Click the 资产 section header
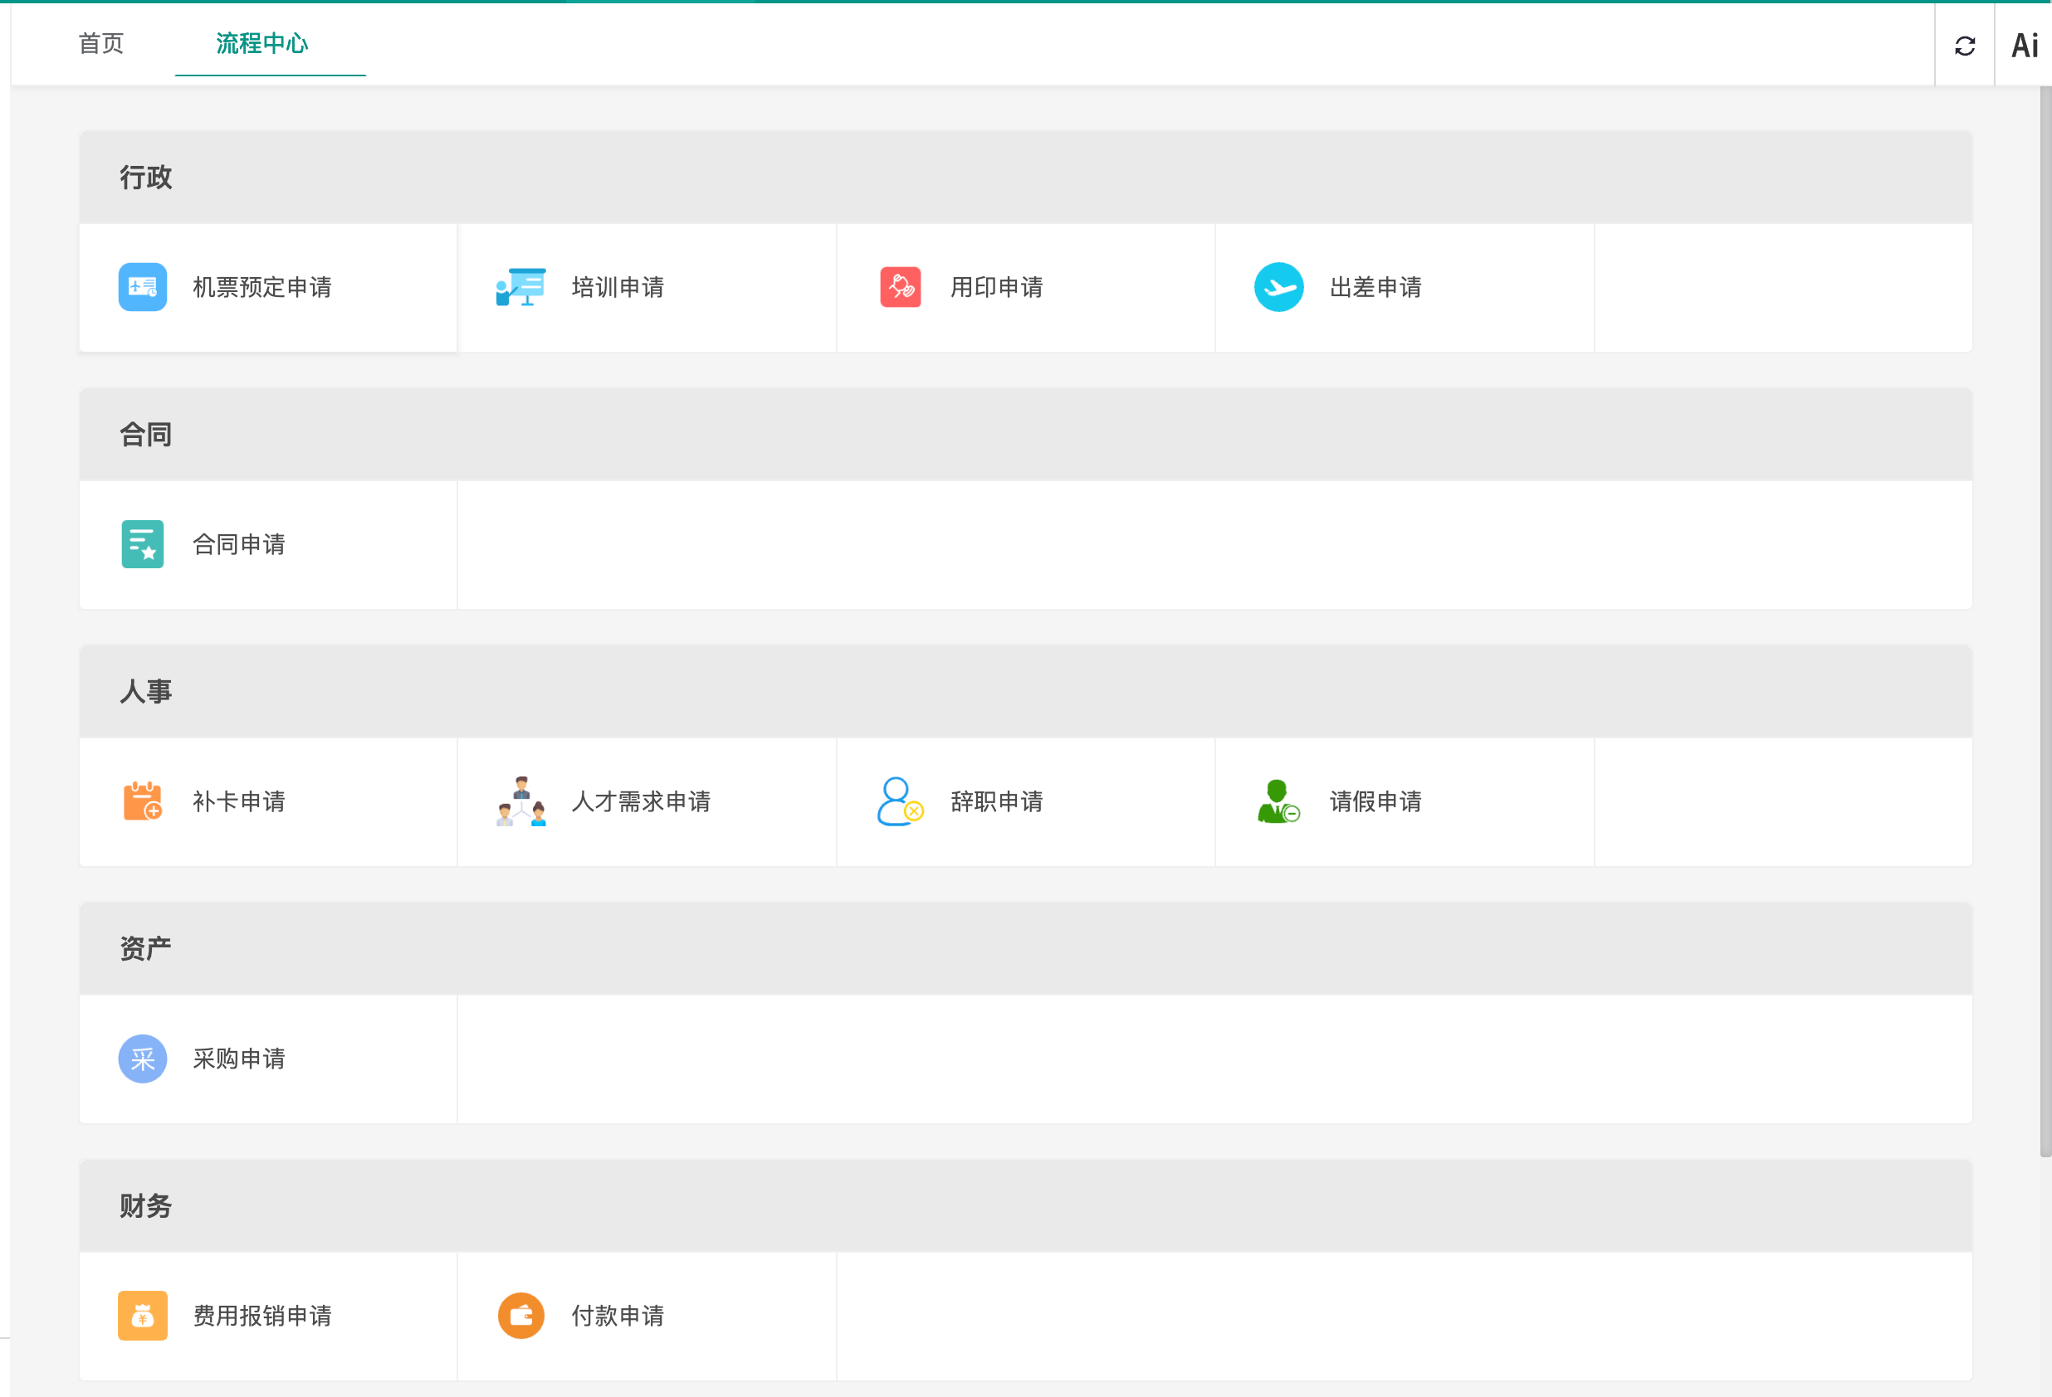Screen dimensions: 2052x1397 (x=1025, y=949)
